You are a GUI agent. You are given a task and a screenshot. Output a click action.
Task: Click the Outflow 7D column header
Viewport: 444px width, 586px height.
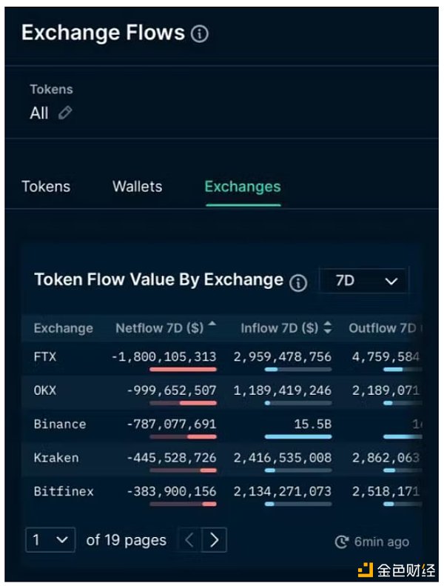382,327
